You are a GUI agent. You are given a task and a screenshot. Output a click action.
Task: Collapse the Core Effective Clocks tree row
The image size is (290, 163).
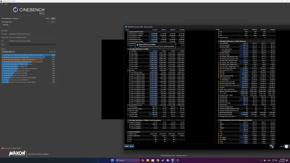coord(128,72)
